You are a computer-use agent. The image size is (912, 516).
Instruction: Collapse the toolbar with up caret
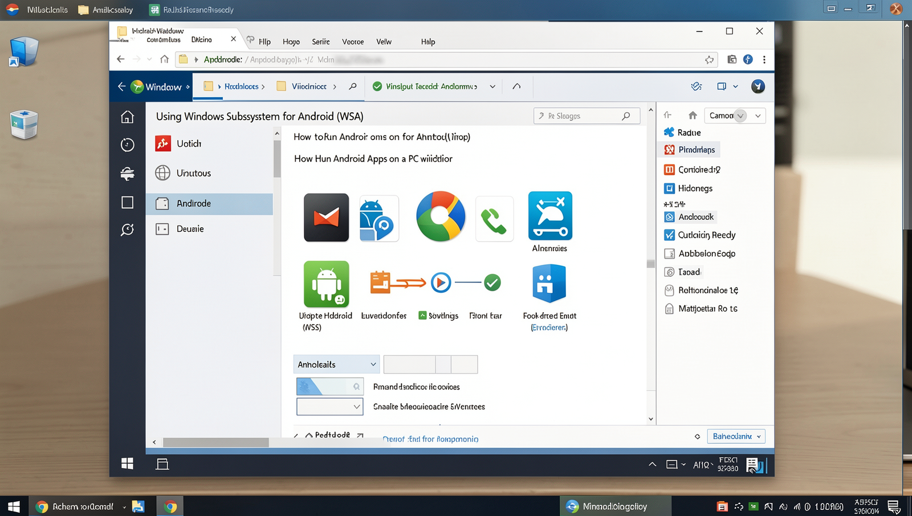[516, 87]
